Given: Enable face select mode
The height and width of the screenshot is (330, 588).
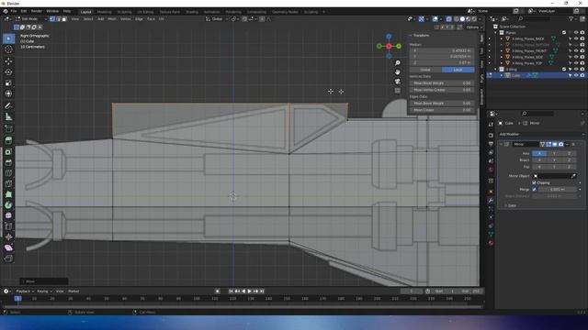Looking at the screenshot, I should click(64, 18).
